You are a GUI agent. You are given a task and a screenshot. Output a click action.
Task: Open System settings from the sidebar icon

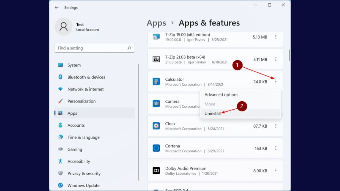[x=60, y=65]
